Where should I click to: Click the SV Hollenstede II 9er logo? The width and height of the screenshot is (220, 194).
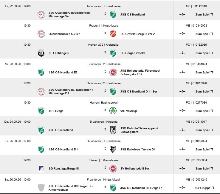[x=113, y=168]
